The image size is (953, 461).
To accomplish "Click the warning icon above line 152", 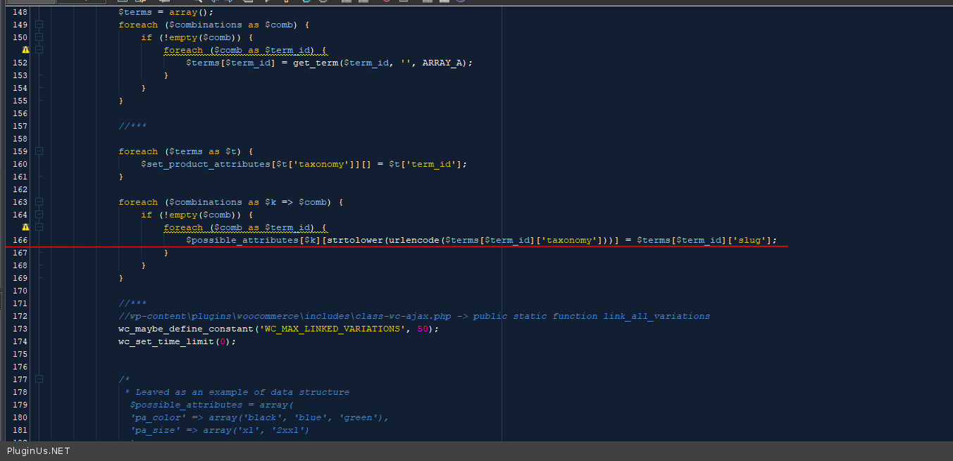I will [26, 50].
